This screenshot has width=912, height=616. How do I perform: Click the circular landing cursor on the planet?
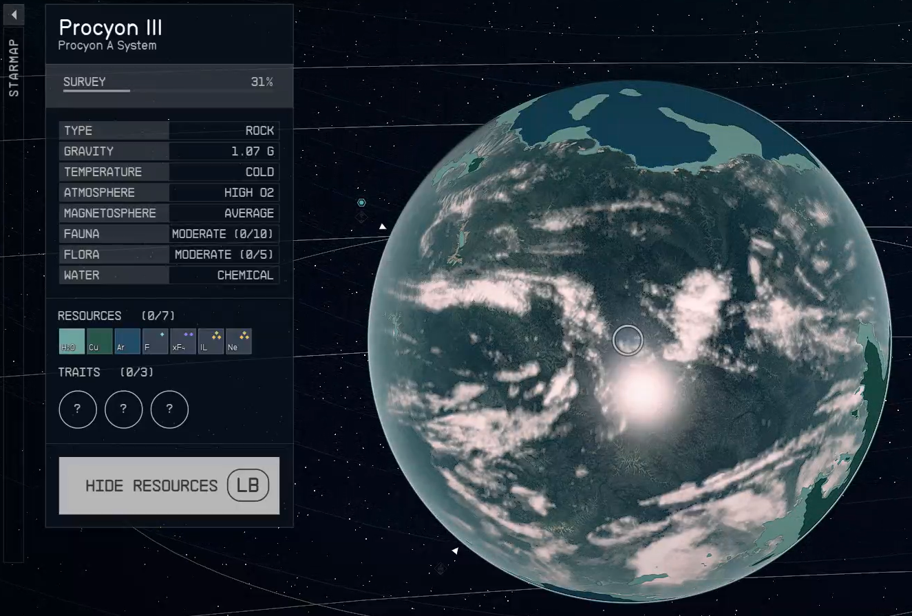627,340
